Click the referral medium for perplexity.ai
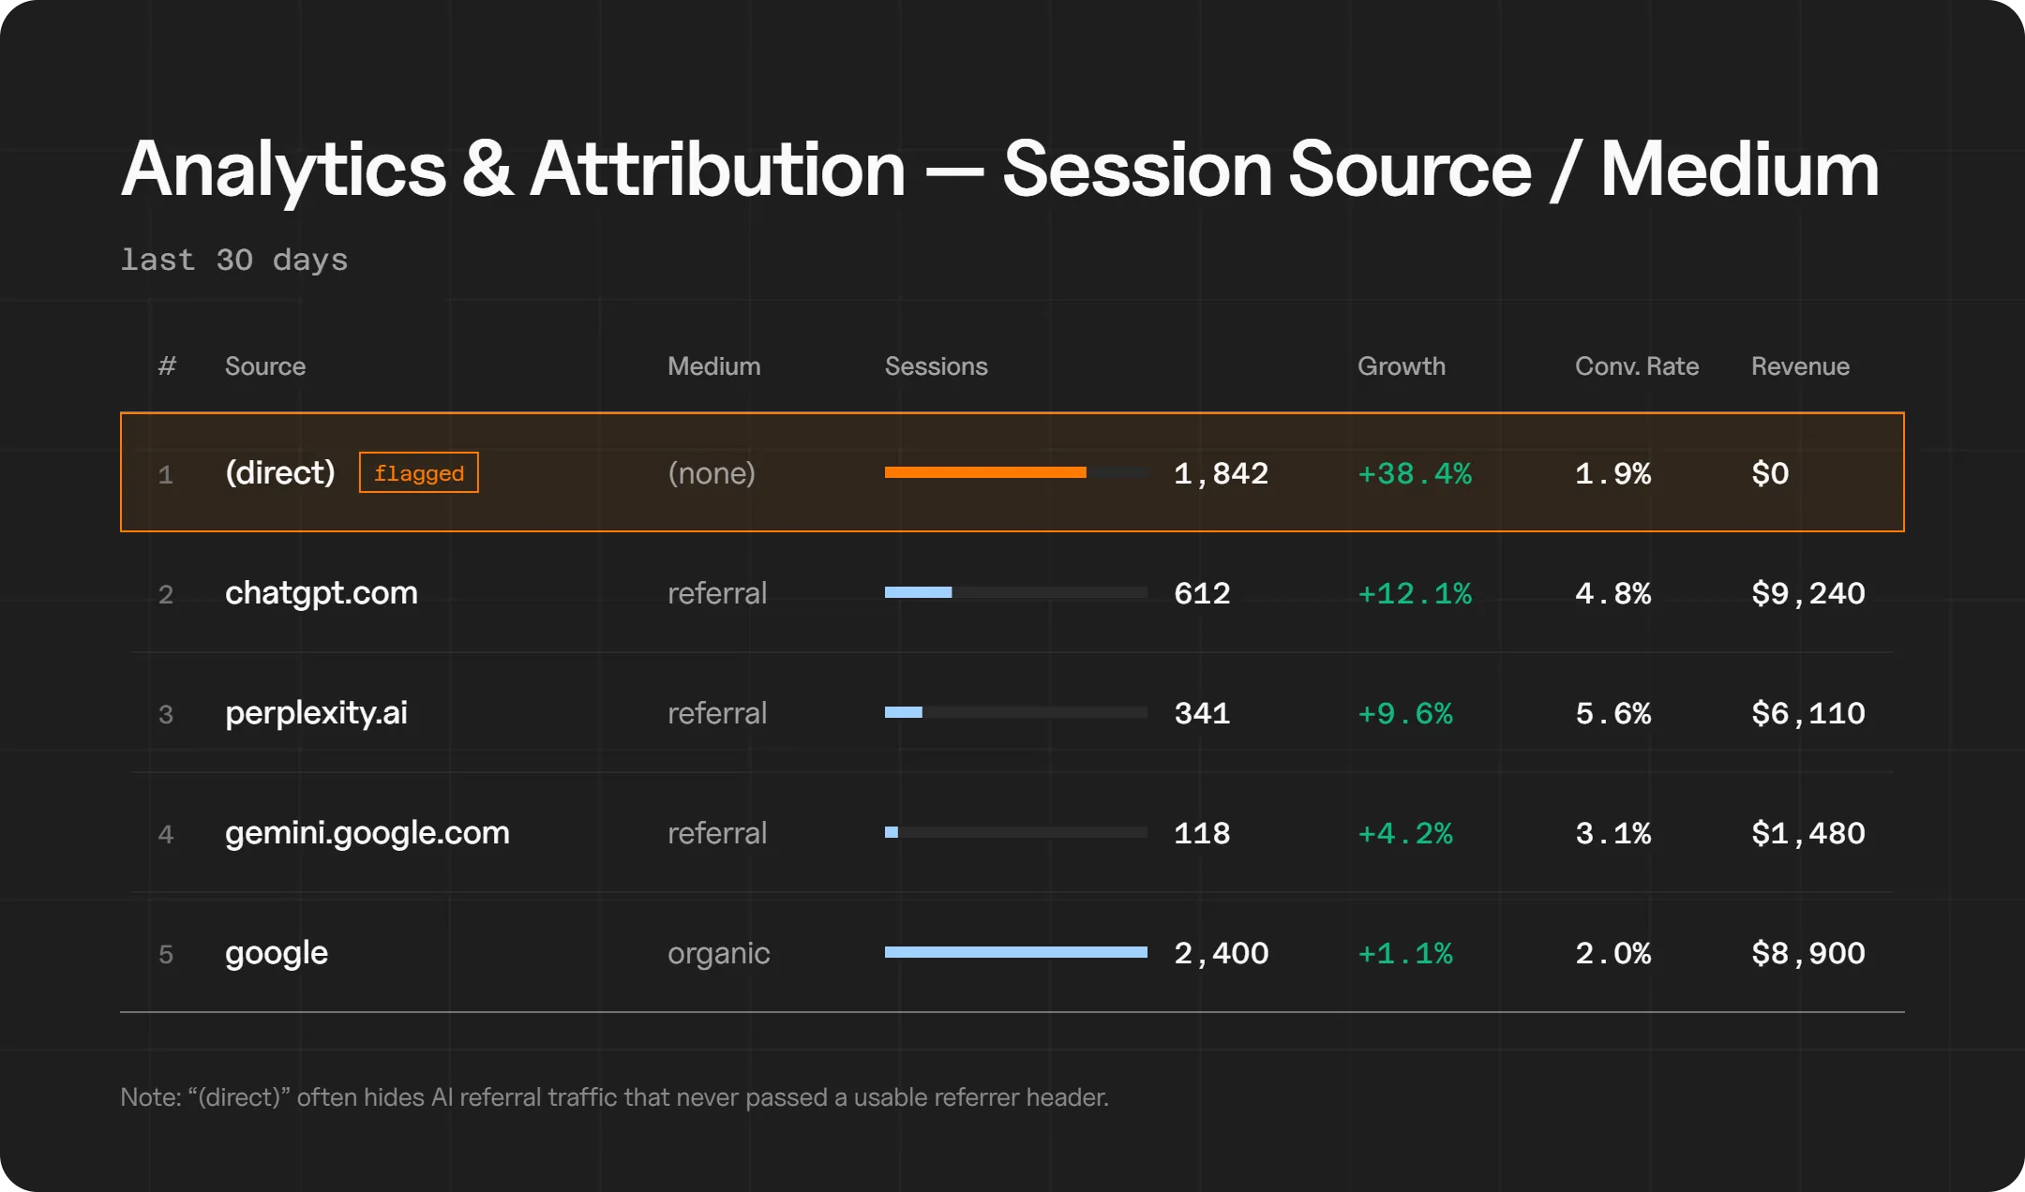 717,713
